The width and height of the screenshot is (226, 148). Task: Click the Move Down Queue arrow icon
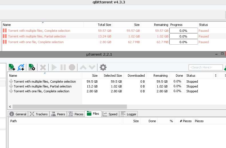point(92,67)
